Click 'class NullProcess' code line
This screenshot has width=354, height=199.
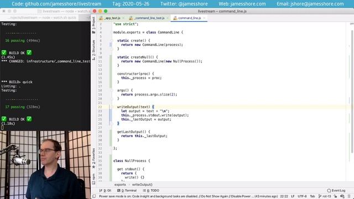(x=132, y=161)
